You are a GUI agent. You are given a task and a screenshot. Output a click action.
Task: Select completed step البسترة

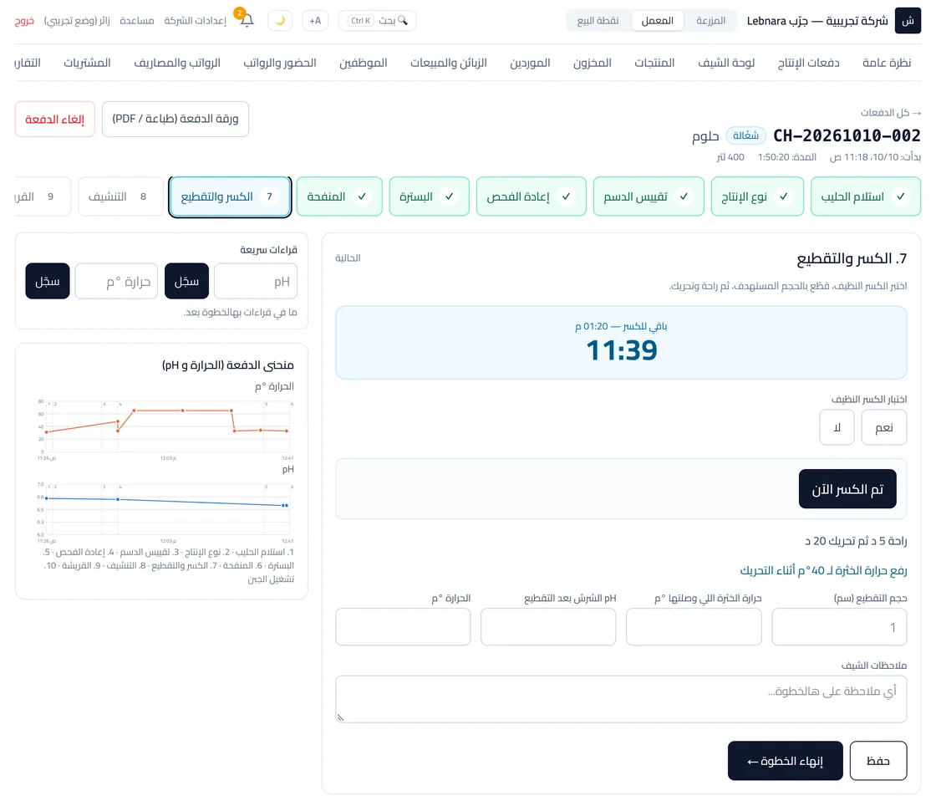point(429,196)
